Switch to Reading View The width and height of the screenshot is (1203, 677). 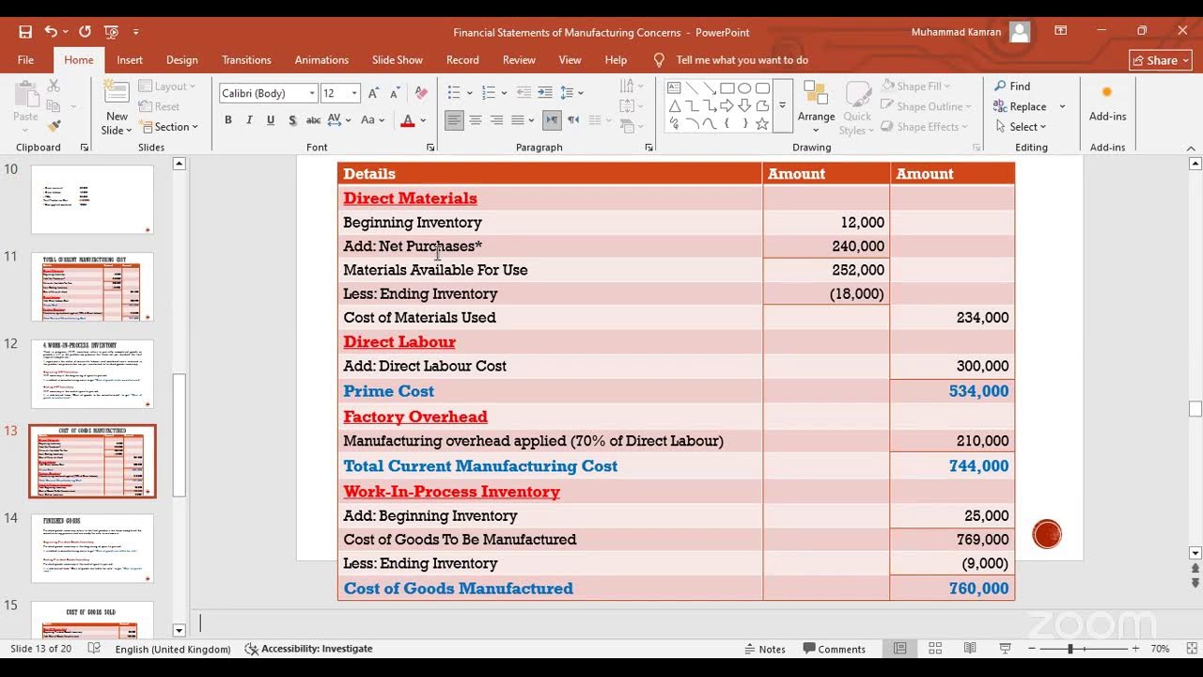click(970, 649)
